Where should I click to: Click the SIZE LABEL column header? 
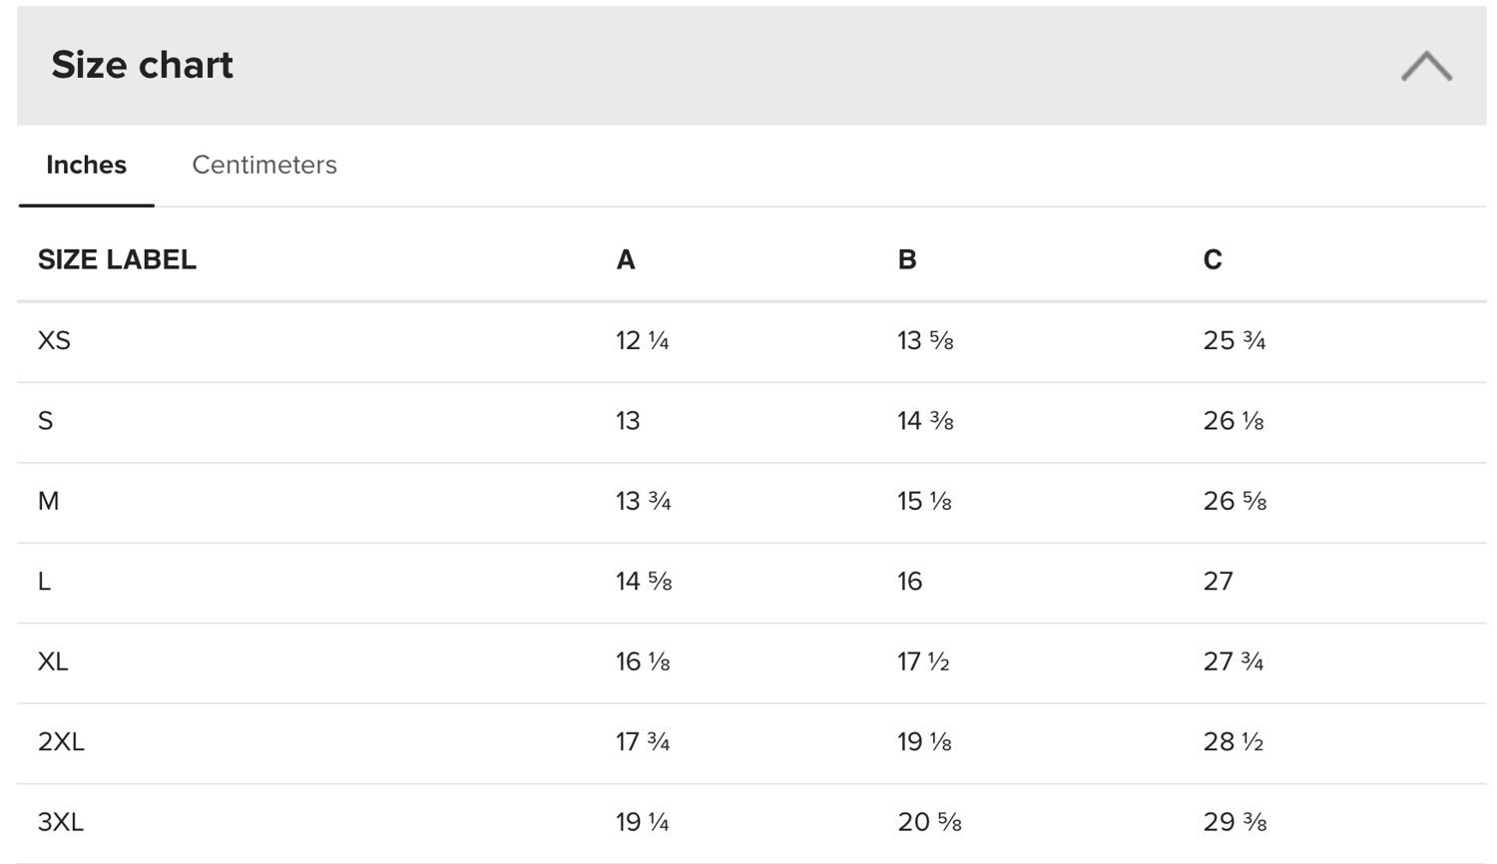(x=117, y=259)
